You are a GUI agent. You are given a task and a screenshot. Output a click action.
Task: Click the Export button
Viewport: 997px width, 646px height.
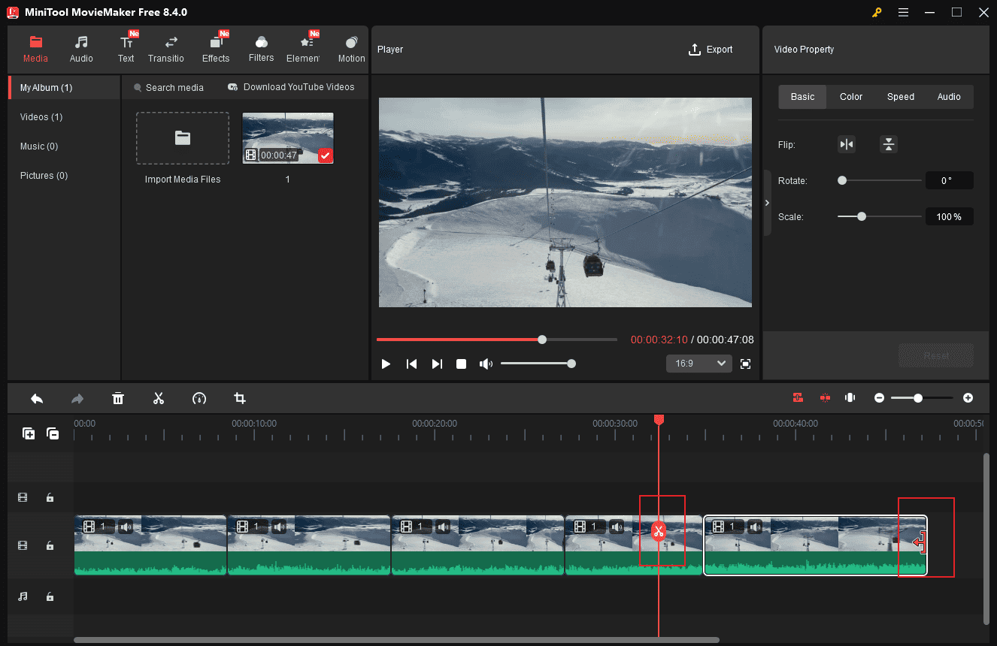click(711, 49)
